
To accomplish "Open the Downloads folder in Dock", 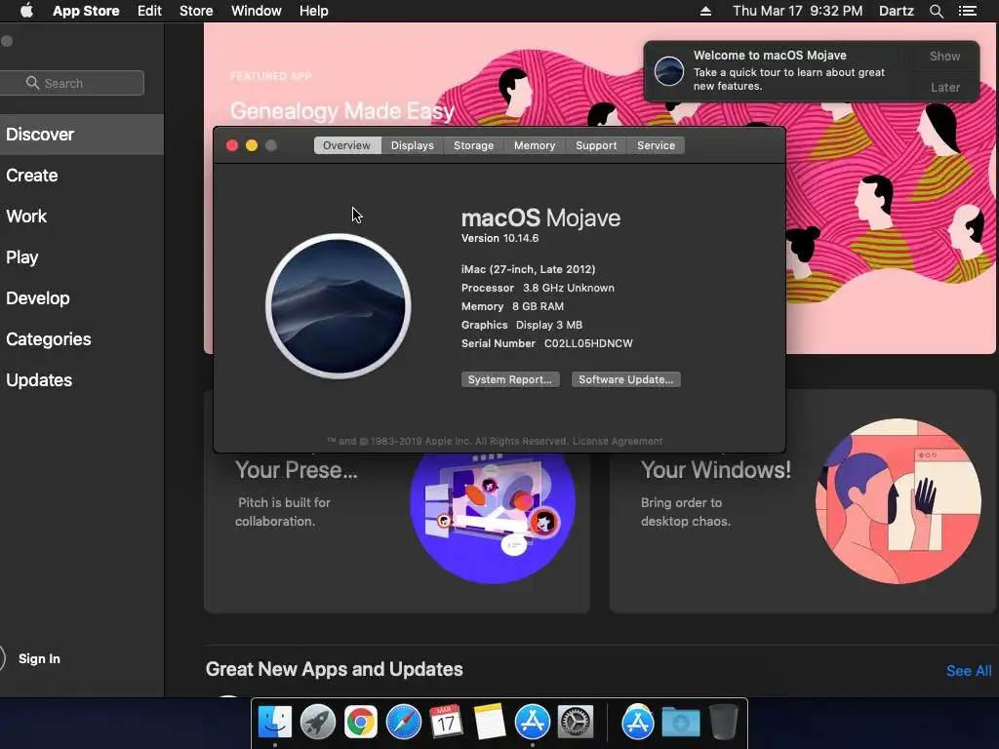I will click(x=680, y=723).
